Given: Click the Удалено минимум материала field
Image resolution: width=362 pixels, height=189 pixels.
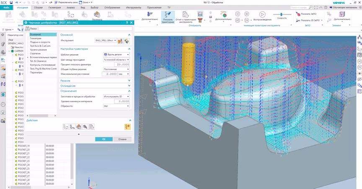Looking at the screenshot, I should click(x=122, y=101).
